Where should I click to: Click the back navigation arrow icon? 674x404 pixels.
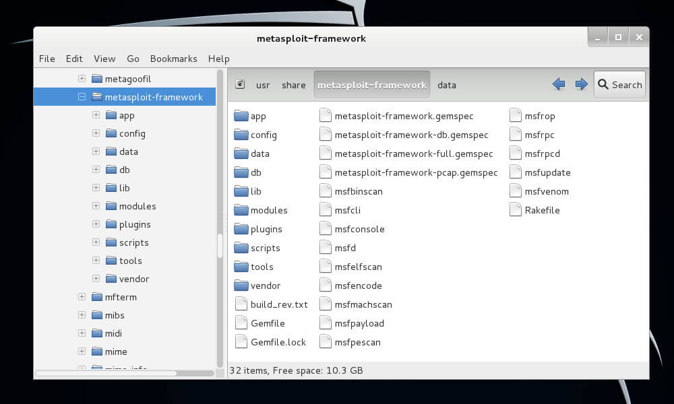click(x=558, y=84)
